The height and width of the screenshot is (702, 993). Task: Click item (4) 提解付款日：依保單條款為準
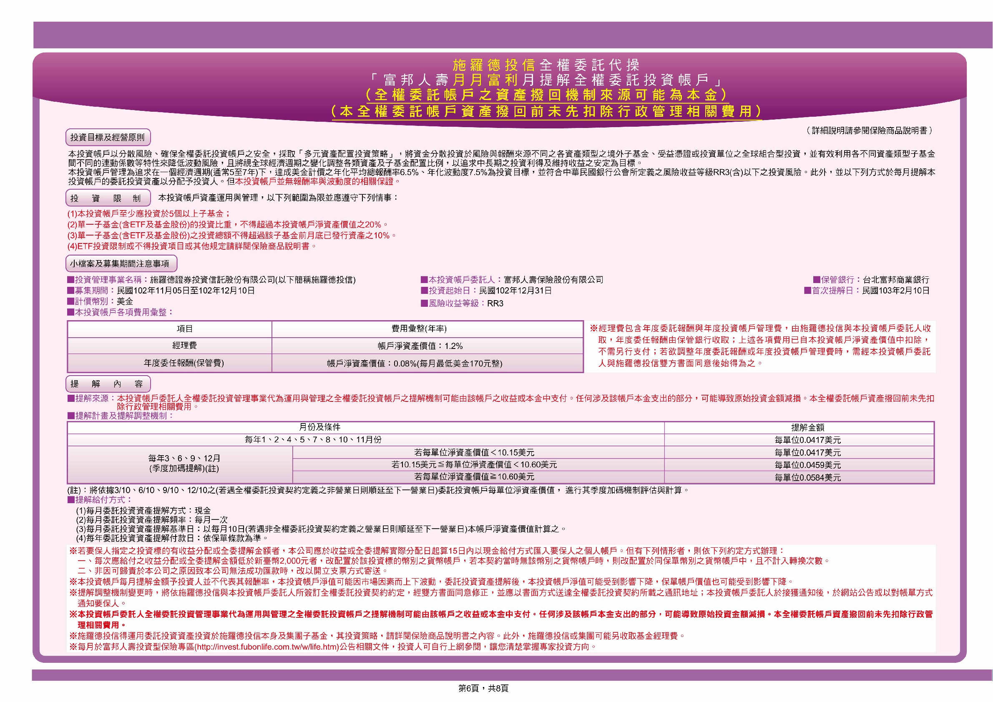tap(172, 538)
